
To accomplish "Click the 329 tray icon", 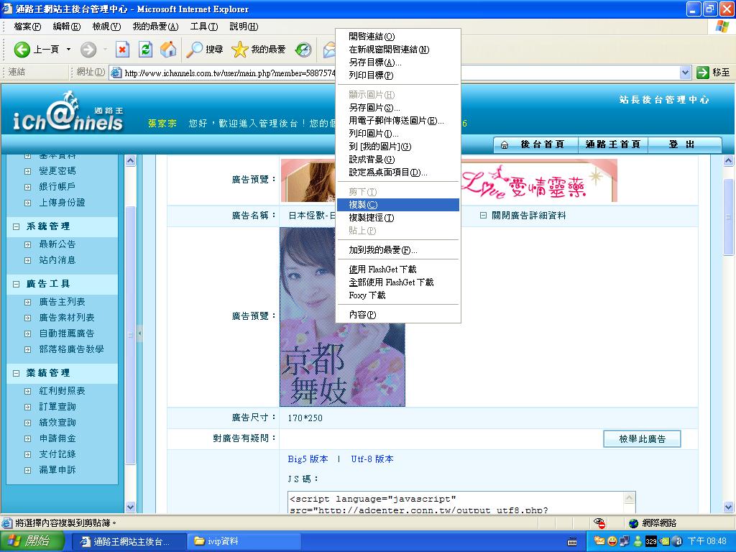I will [x=650, y=541].
